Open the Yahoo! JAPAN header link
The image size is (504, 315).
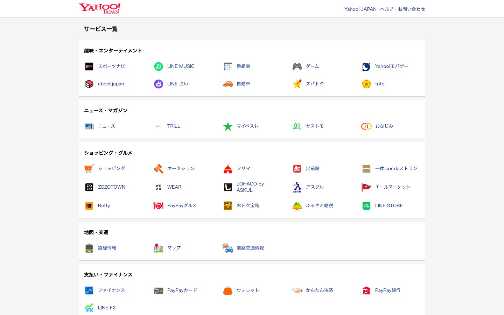pyautogui.click(x=360, y=9)
